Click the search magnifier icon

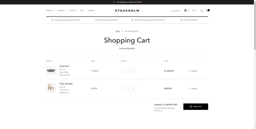point(172,11)
